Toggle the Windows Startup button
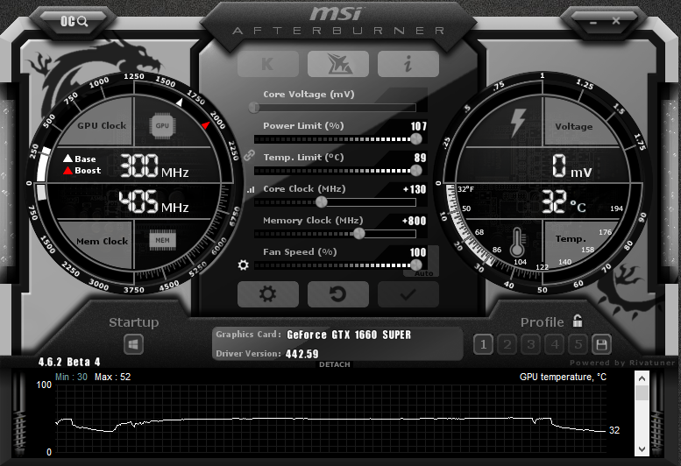The width and height of the screenshot is (681, 466). pos(133,344)
